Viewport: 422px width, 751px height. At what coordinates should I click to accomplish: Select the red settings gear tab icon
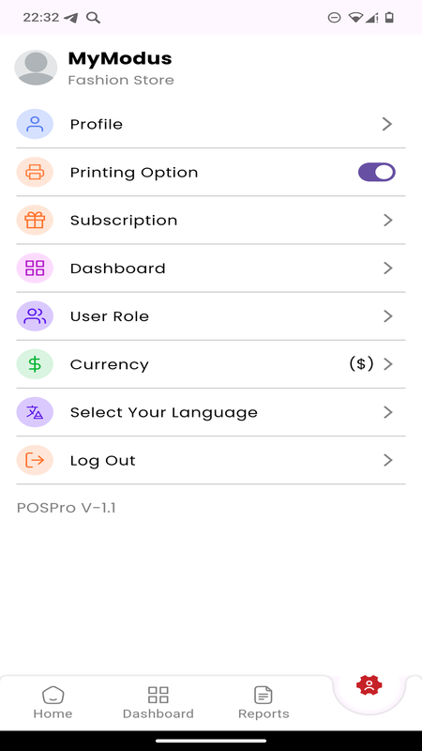369,686
